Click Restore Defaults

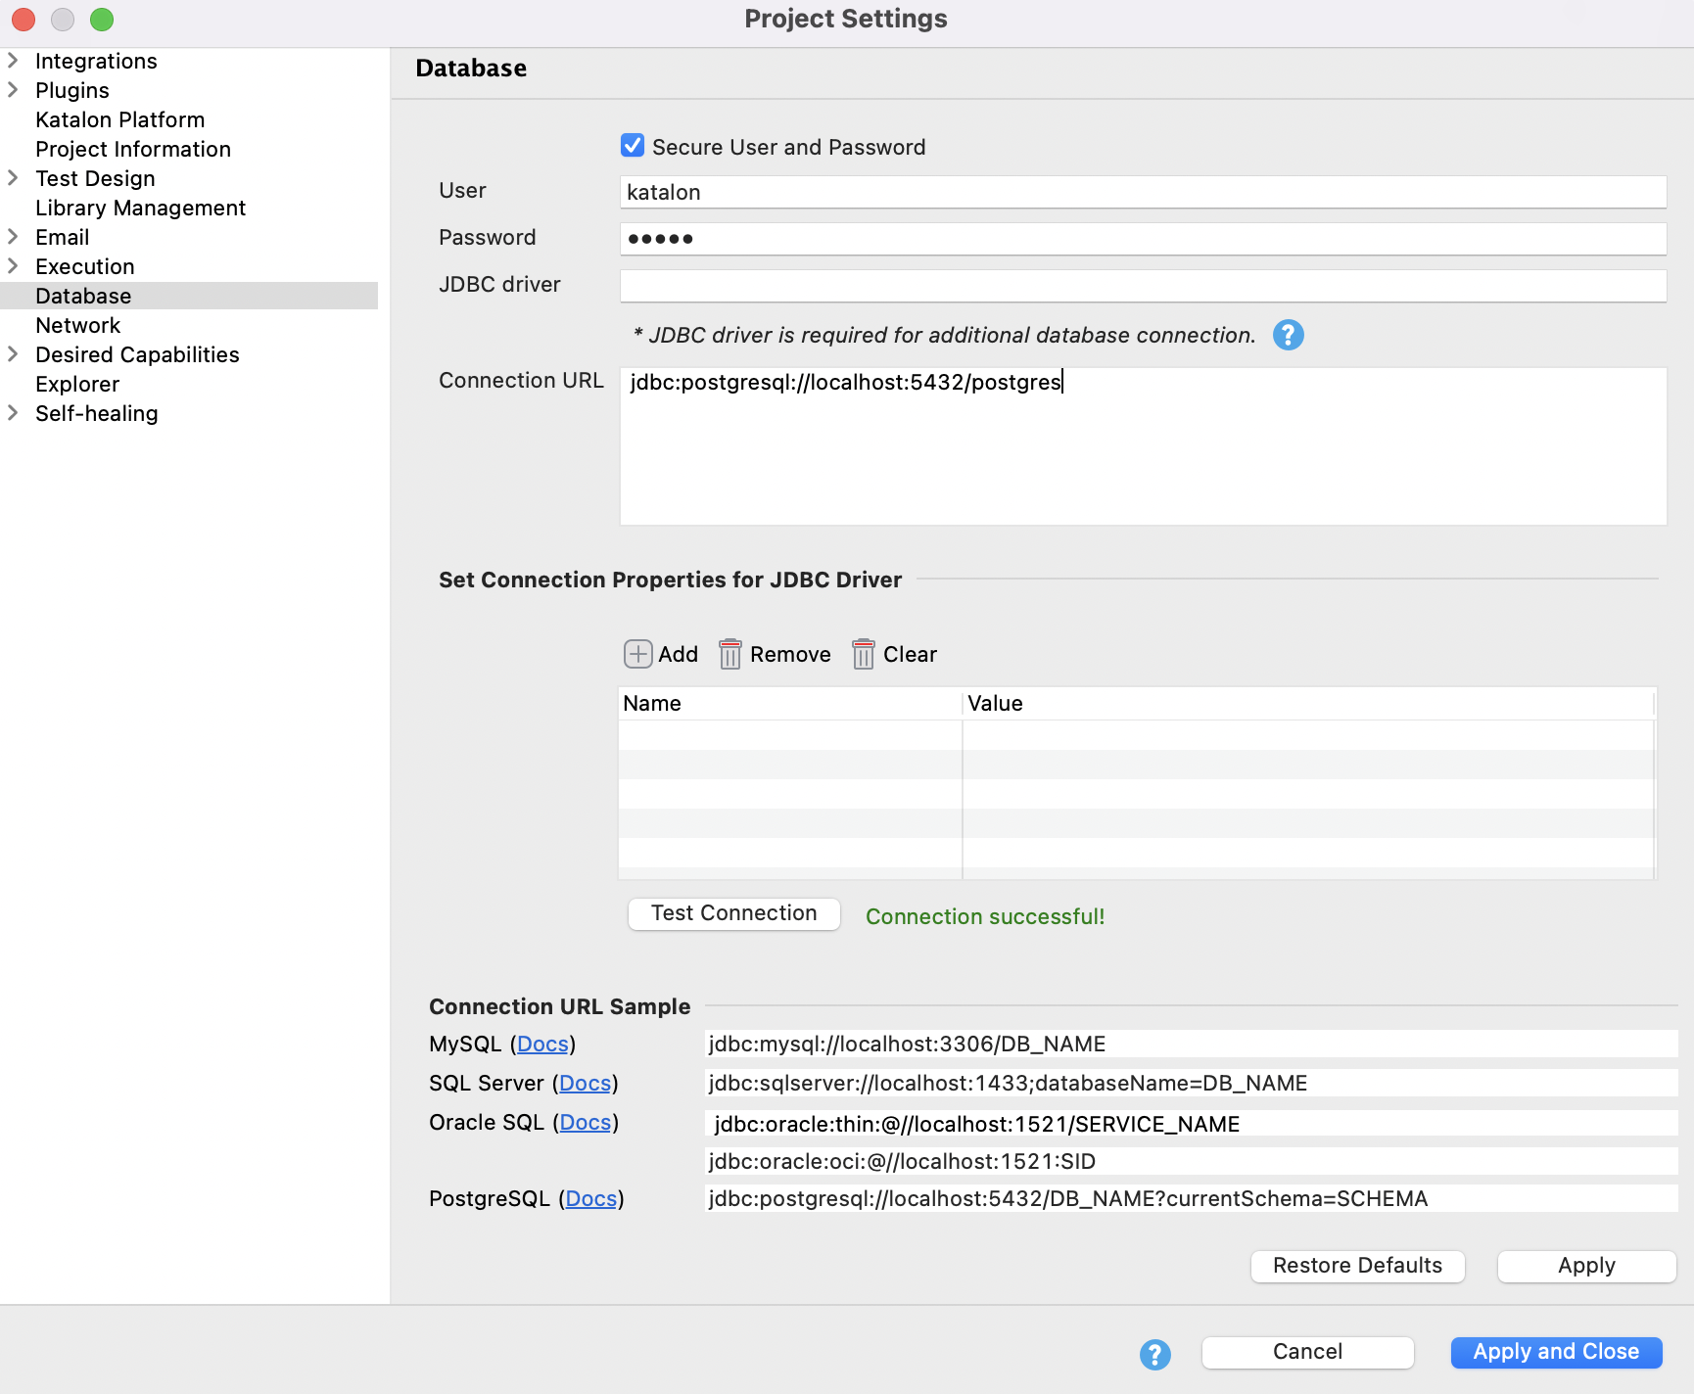click(x=1357, y=1266)
